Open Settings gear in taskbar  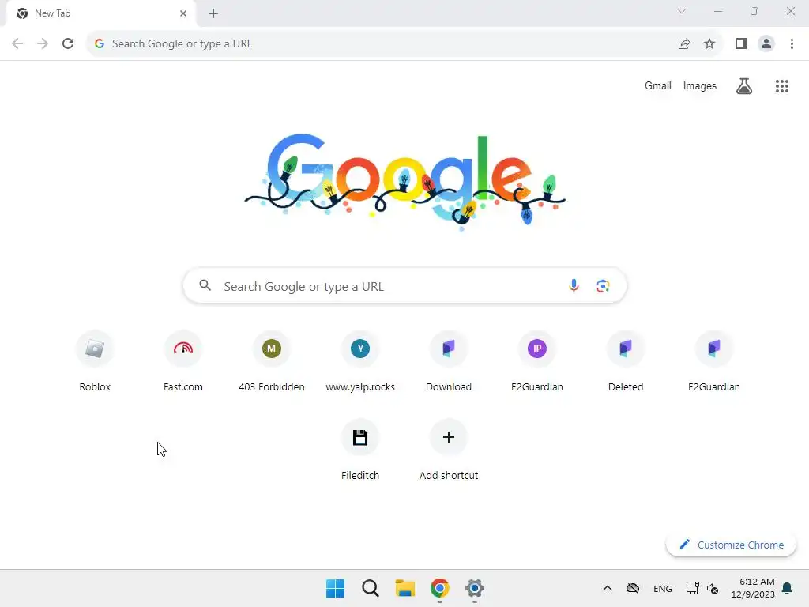(x=475, y=588)
